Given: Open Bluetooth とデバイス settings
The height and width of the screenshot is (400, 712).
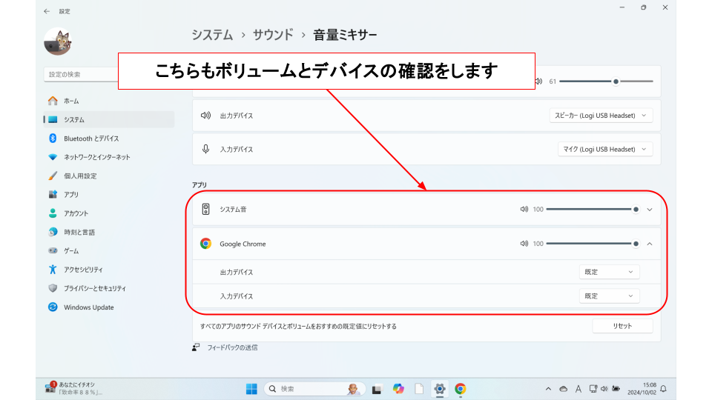Looking at the screenshot, I should [90, 139].
